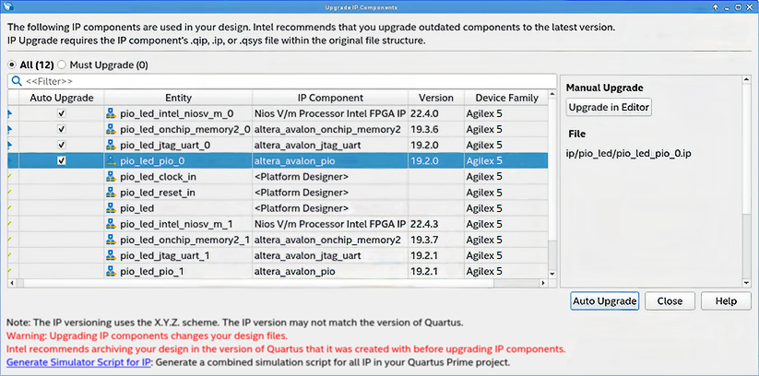The height and width of the screenshot is (376, 759).
Task: Select the Must Upgrade (0) radio button
Action: [62, 65]
